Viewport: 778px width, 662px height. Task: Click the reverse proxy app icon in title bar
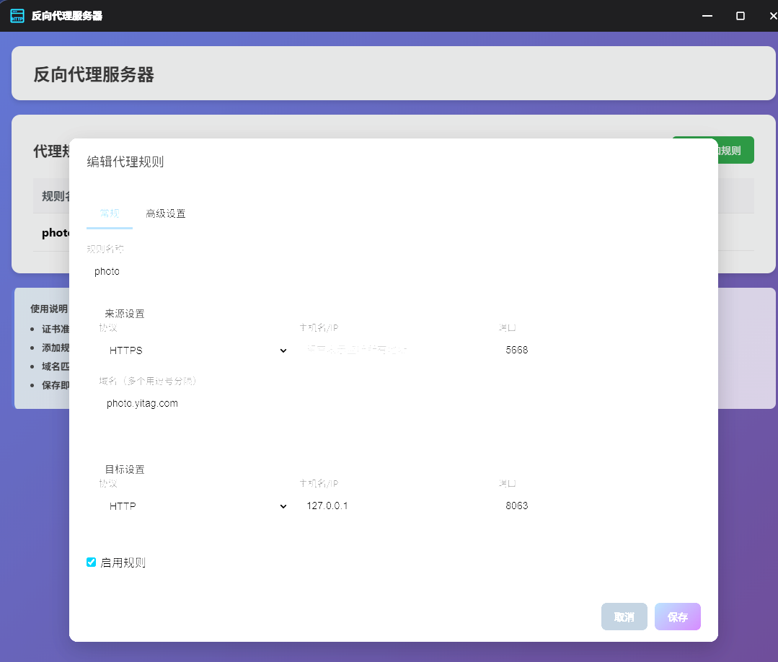pyautogui.click(x=17, y=16)
